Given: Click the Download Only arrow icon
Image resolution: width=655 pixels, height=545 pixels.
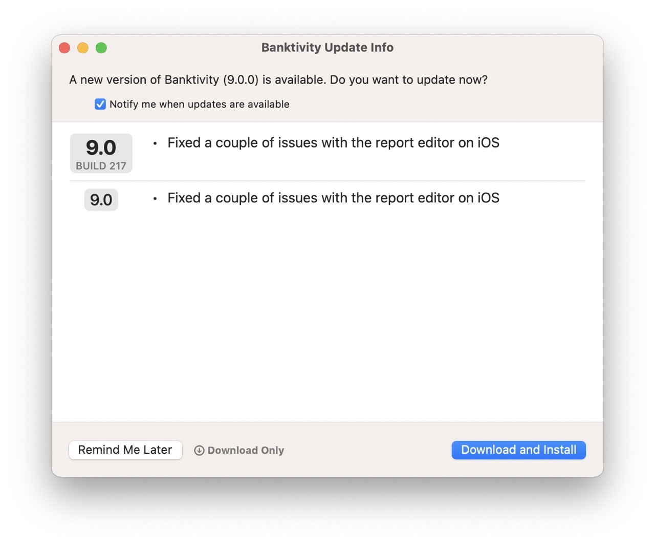Looking at the screenshot, I should 199,450.
